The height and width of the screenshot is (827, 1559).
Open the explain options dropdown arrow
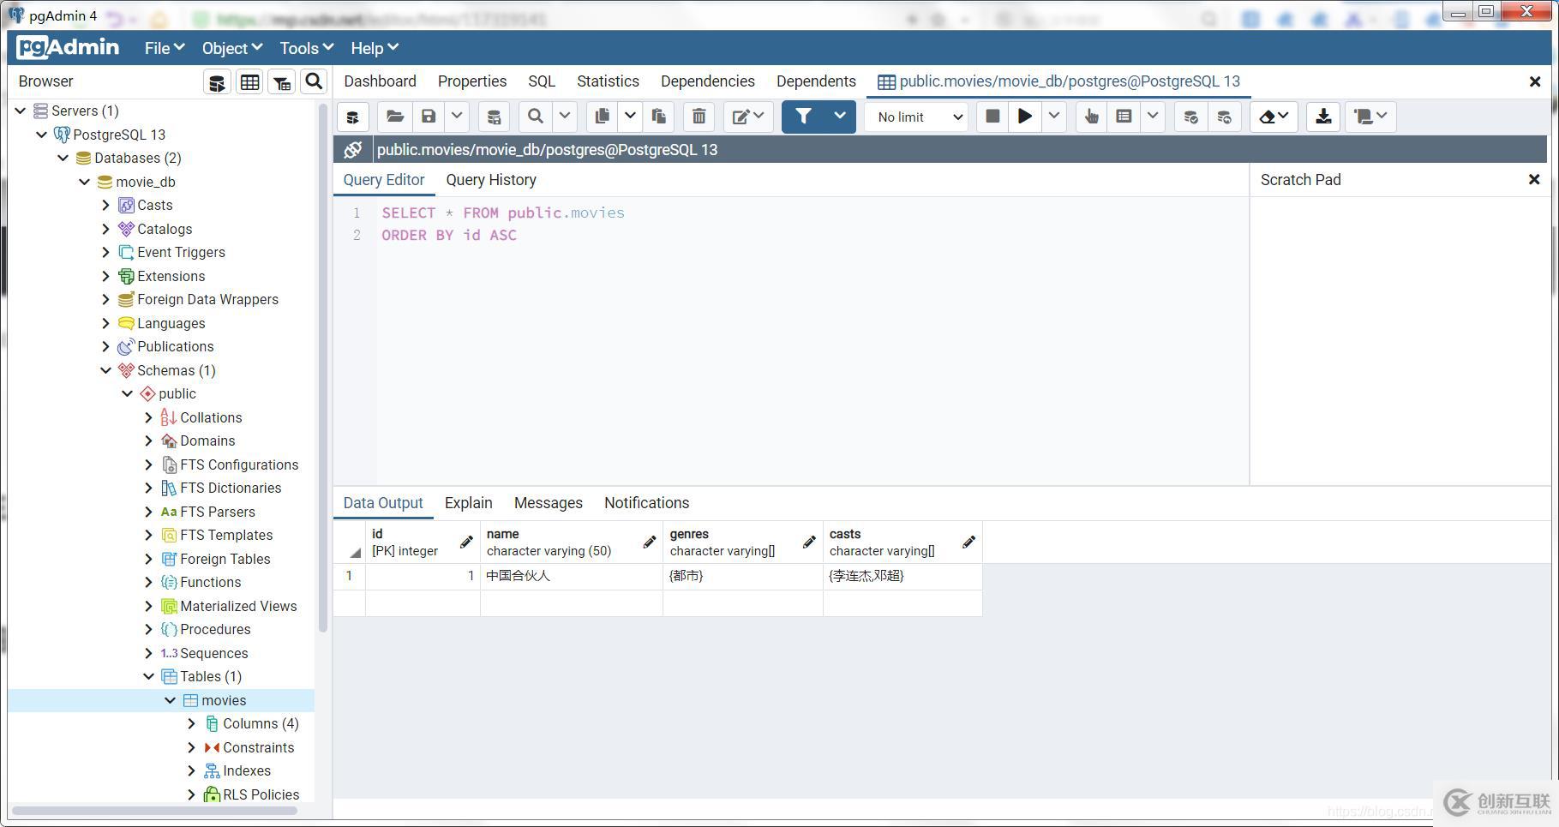1153,117
